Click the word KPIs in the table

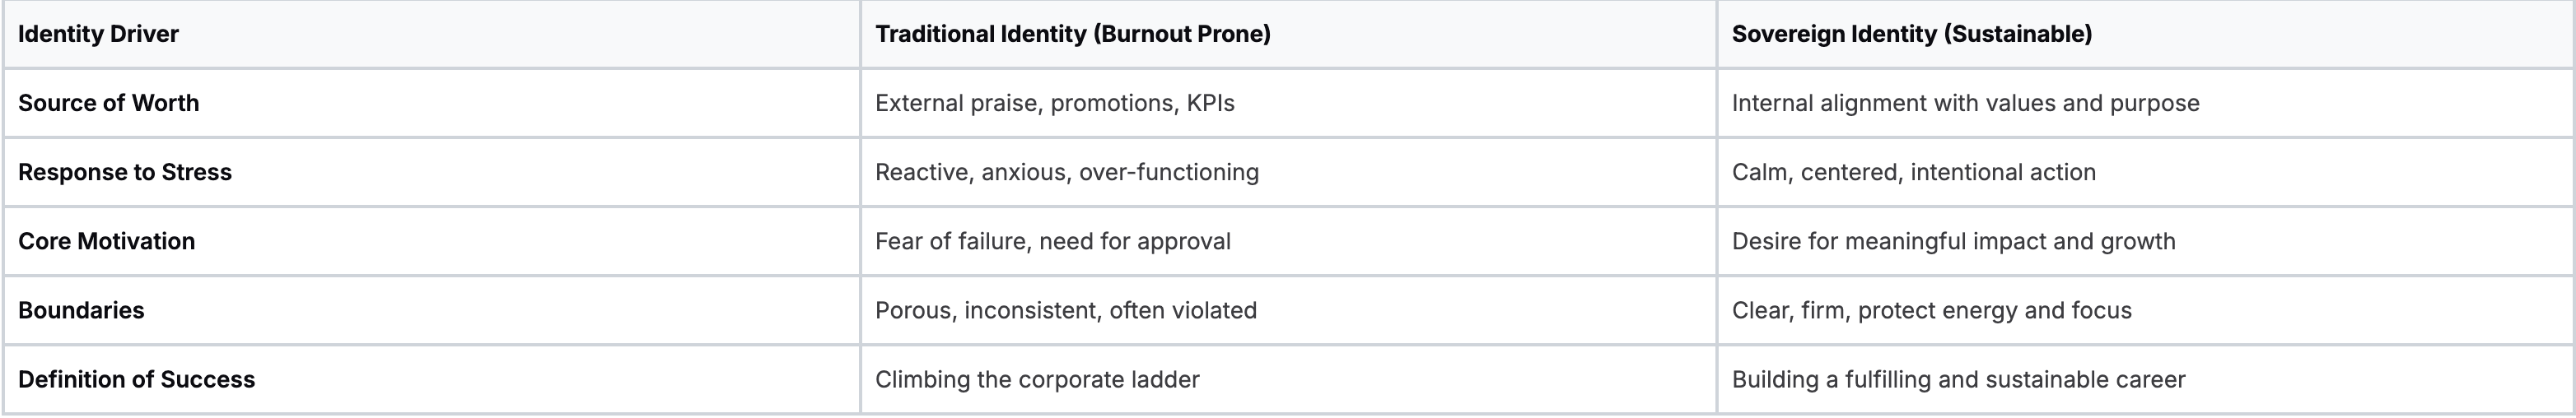coord(1210,103)
